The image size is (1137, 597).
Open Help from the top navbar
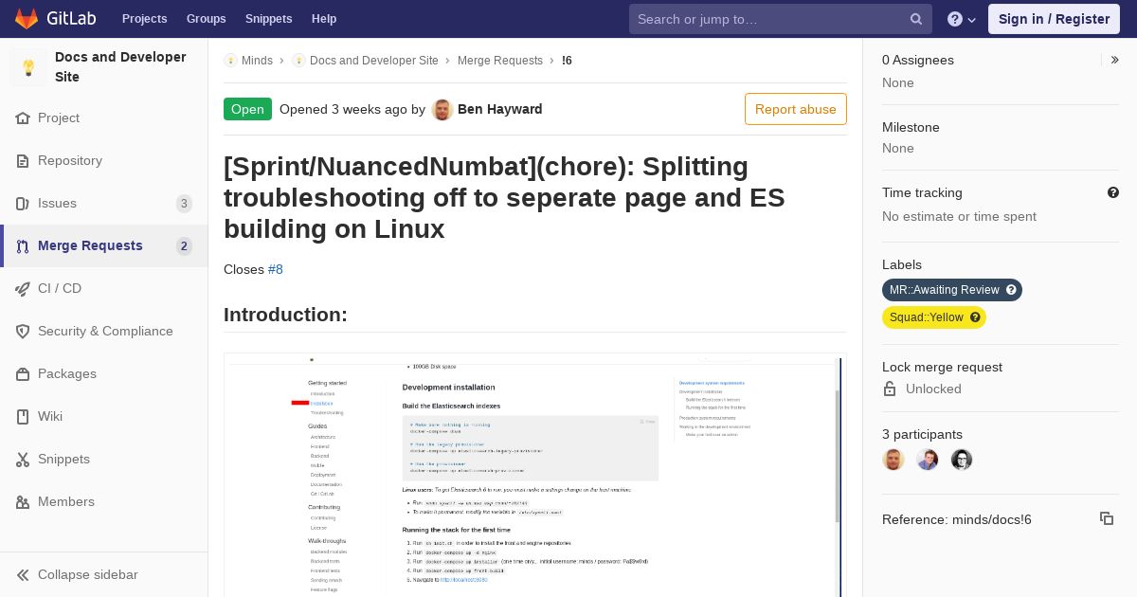point(324,19)
